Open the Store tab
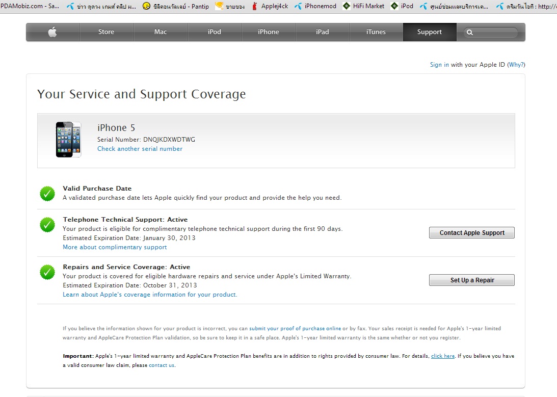Image resolution: width=557 pixels, height=397 pixels. [106, 32]
